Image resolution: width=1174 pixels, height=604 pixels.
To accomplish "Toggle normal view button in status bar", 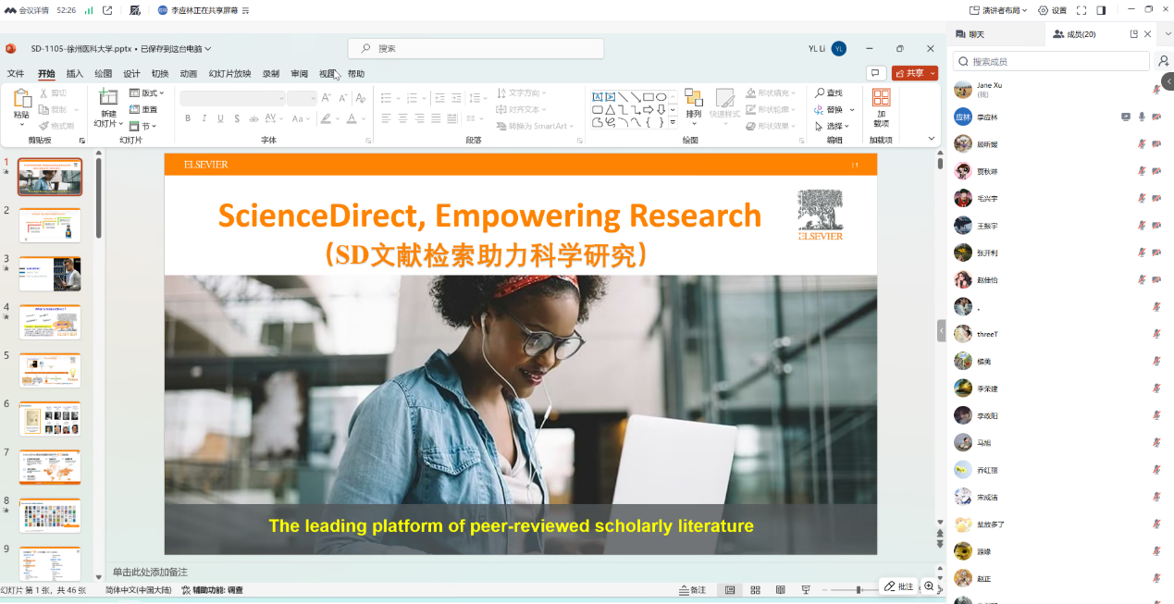I will pyautogui.click(x=730, y=589).
